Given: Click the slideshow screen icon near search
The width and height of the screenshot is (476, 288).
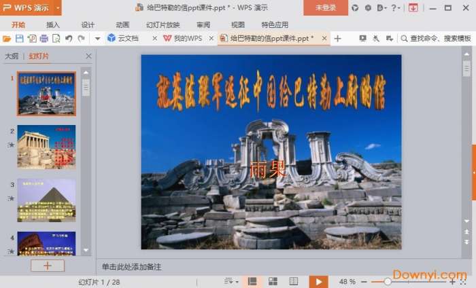Looking at the screenshot, I should 362,39.
